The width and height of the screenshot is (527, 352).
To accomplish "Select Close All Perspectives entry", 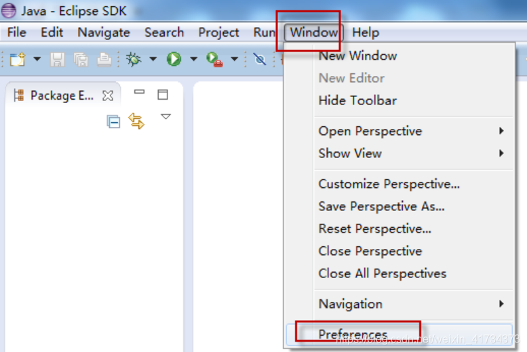I will 399,274.
